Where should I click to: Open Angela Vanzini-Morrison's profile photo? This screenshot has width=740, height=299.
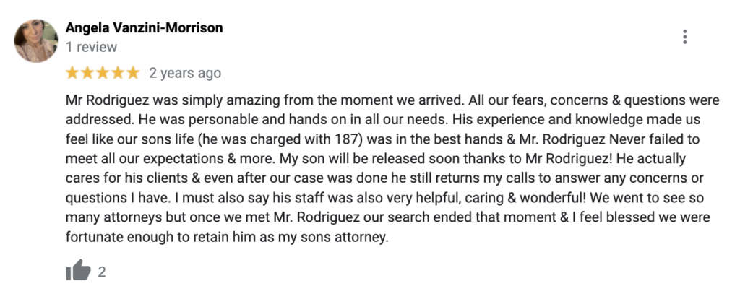click(36, 40)
